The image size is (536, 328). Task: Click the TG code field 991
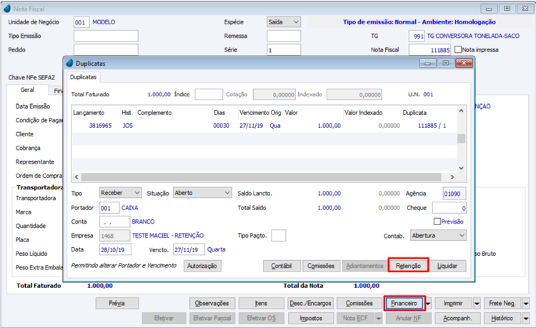417,36
